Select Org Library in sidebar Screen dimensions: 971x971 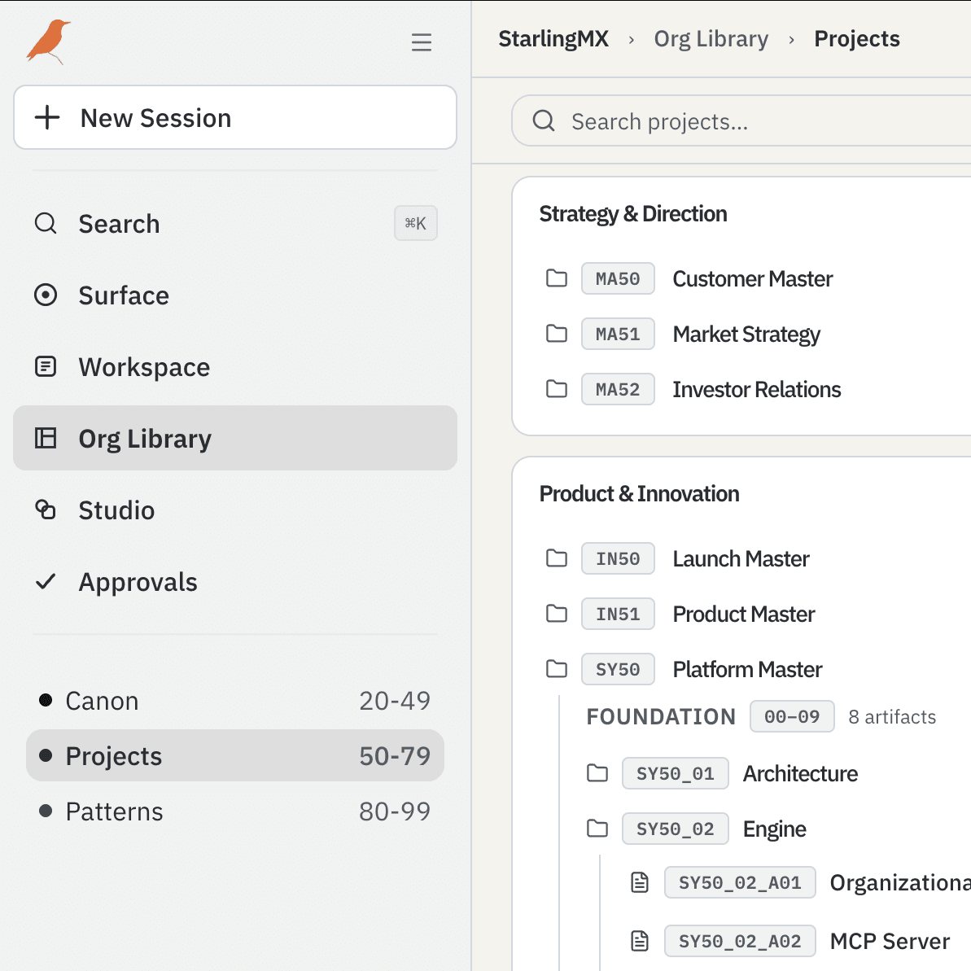pyautogui.click(x=235, y=438)
